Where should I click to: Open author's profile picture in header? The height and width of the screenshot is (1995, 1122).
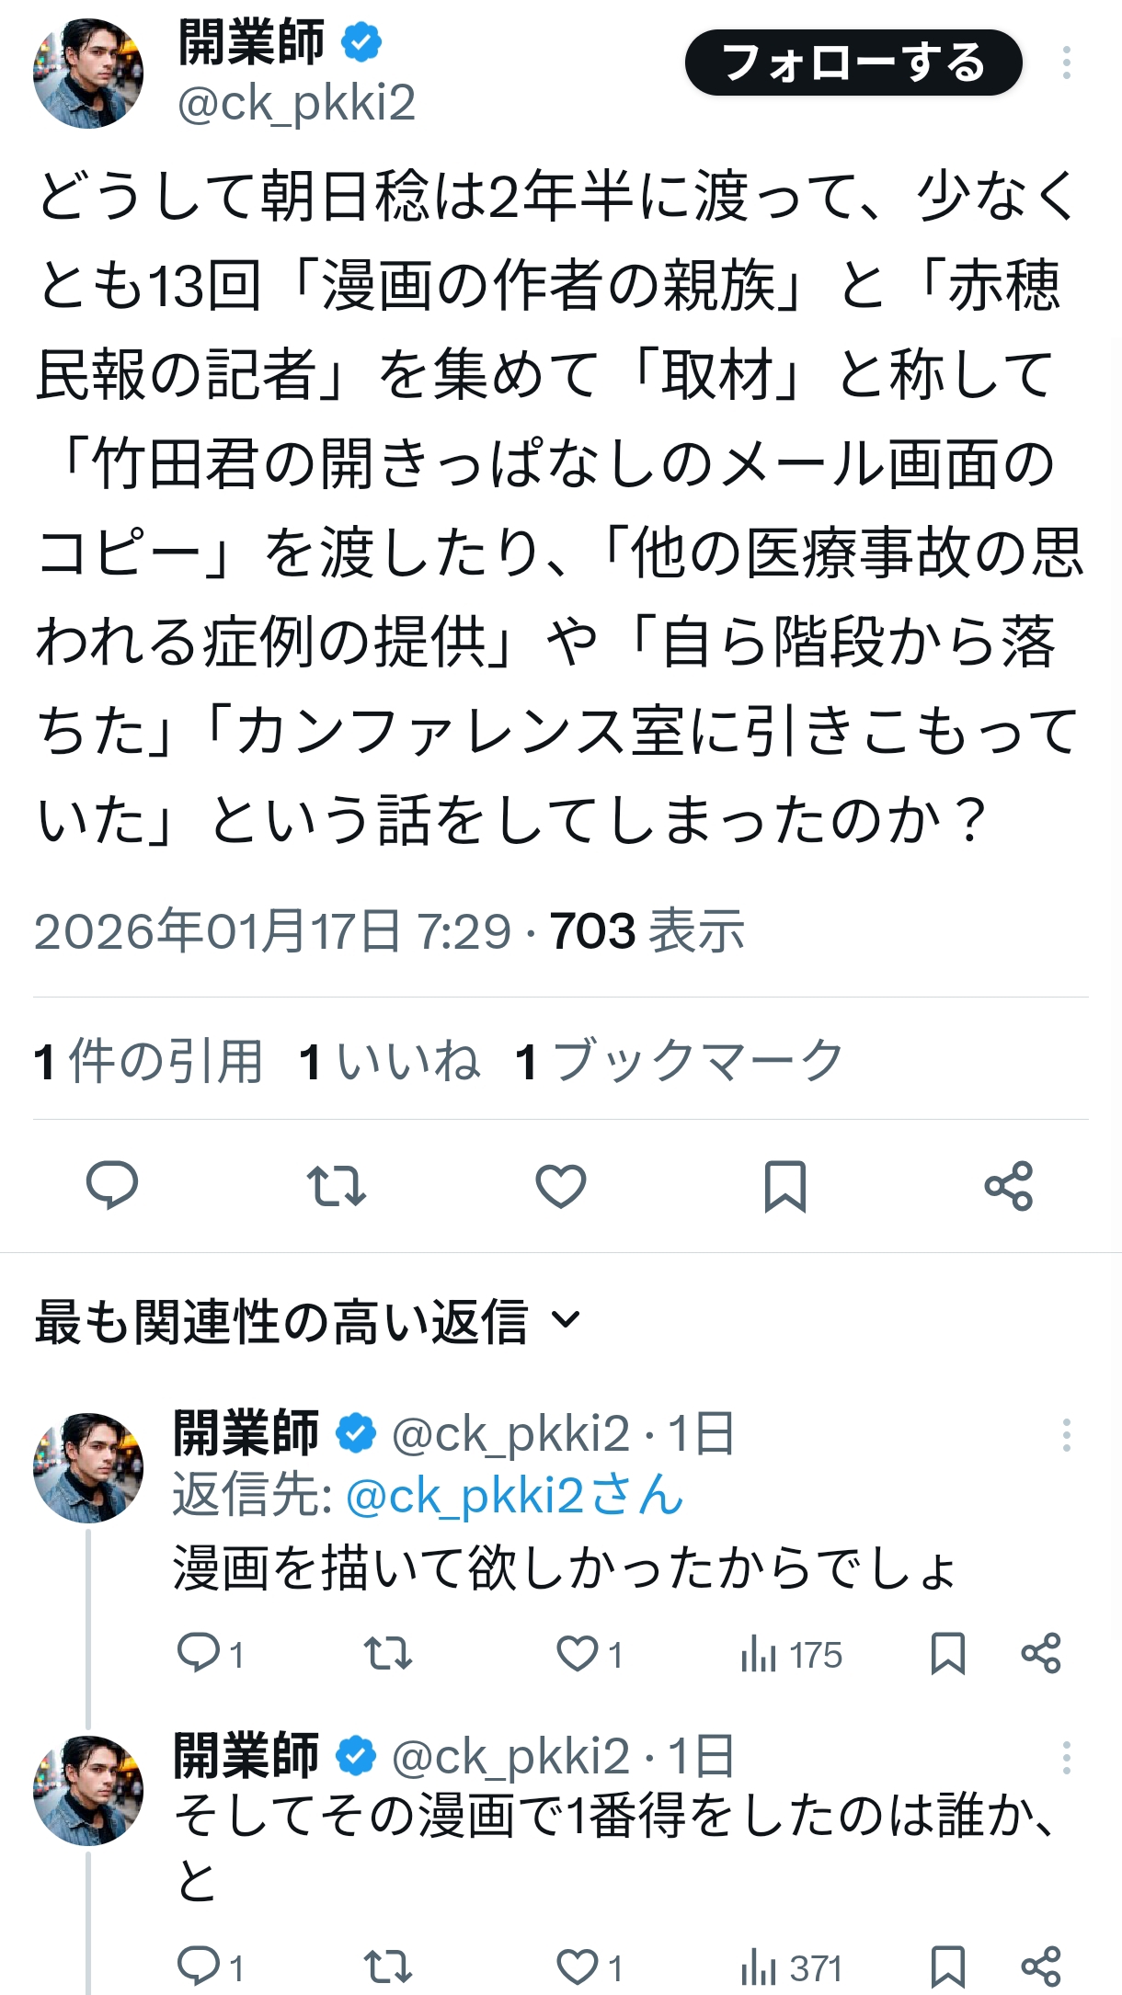click(88, 74)
